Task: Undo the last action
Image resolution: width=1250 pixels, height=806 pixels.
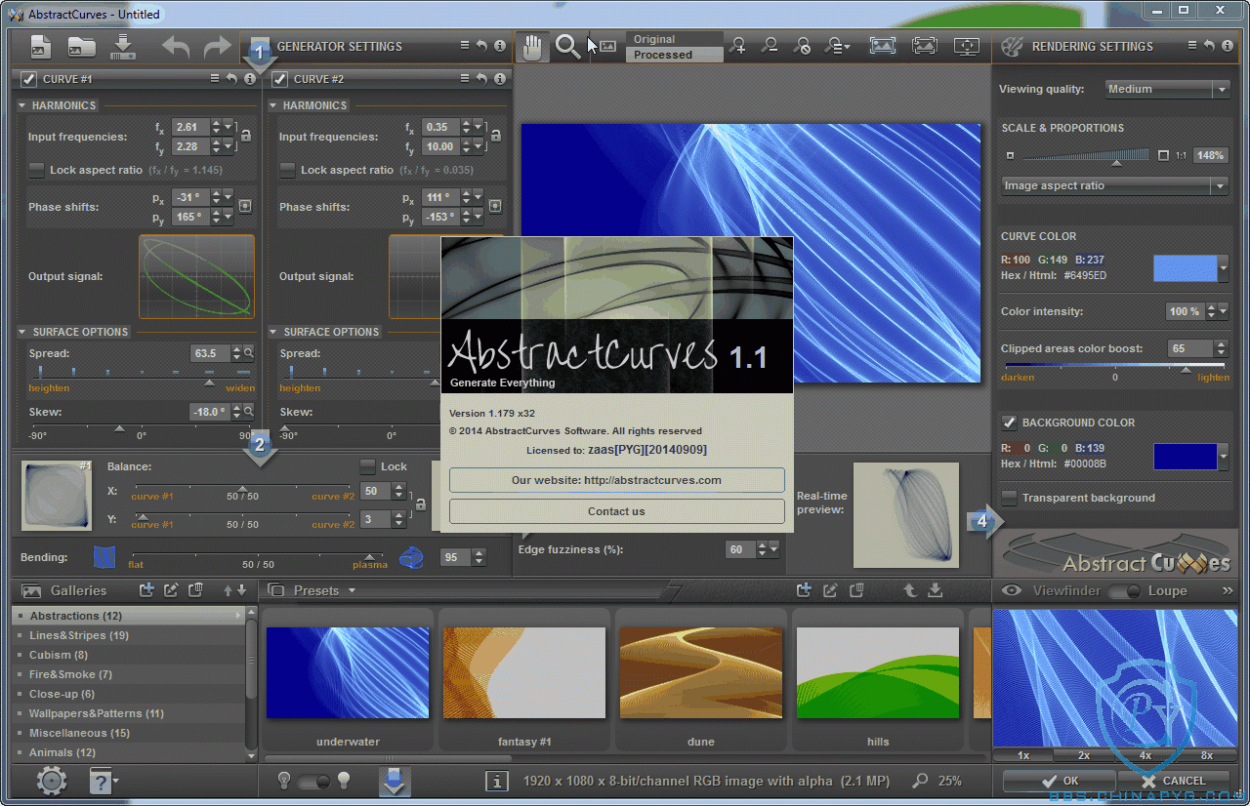Action: tap(177, 46)
